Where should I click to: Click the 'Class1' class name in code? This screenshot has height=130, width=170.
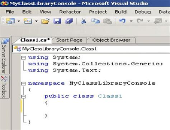110,96
